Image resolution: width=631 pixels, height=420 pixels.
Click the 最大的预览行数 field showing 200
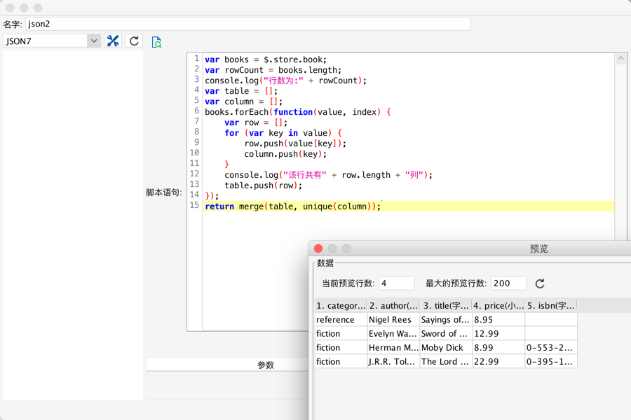[x=508, y=283]
